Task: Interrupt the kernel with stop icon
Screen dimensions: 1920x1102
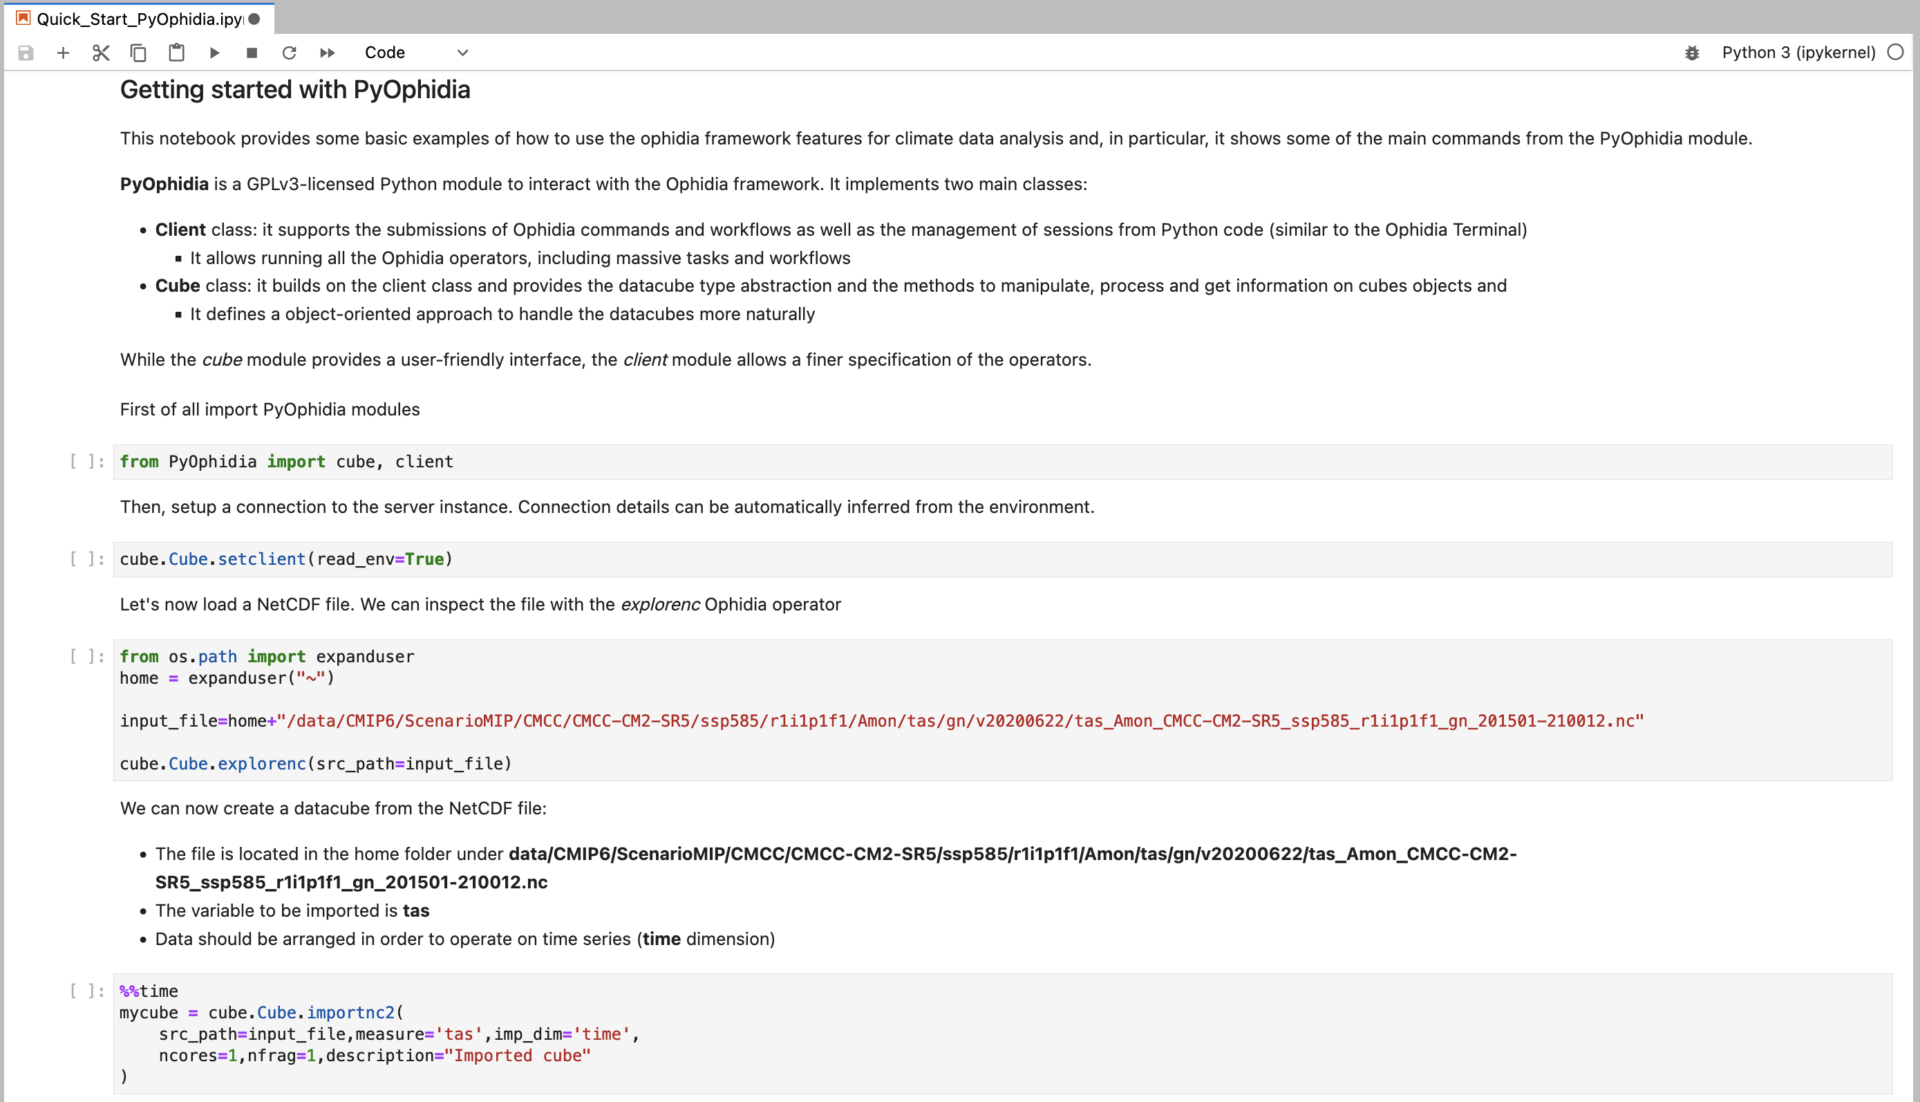Action: (252, 53)
